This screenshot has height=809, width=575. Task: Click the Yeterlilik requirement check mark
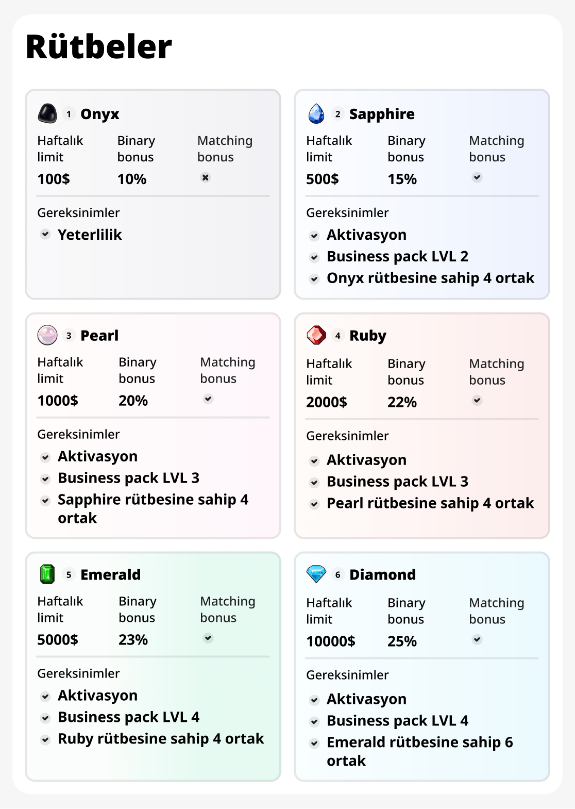click(46, 234)
